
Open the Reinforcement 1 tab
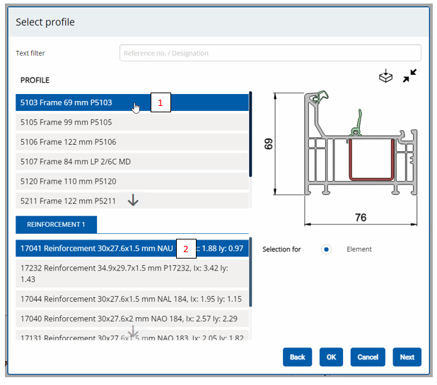[x=57, y=225]
